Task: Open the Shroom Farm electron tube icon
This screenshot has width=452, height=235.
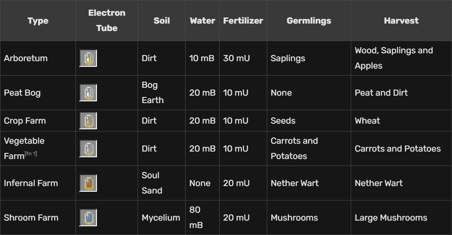Action: 88,218
